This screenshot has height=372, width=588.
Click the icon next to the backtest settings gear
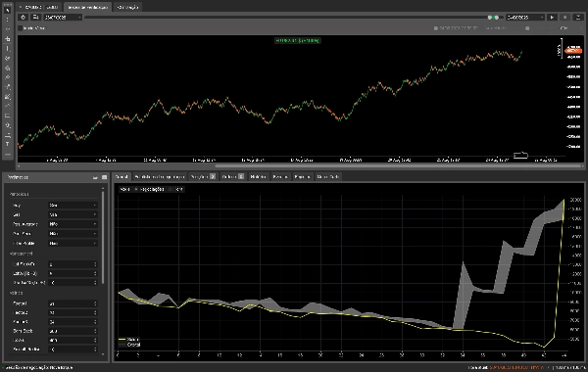[35, 18]
